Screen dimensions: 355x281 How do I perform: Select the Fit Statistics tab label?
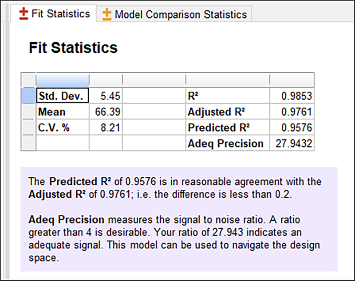60,13
